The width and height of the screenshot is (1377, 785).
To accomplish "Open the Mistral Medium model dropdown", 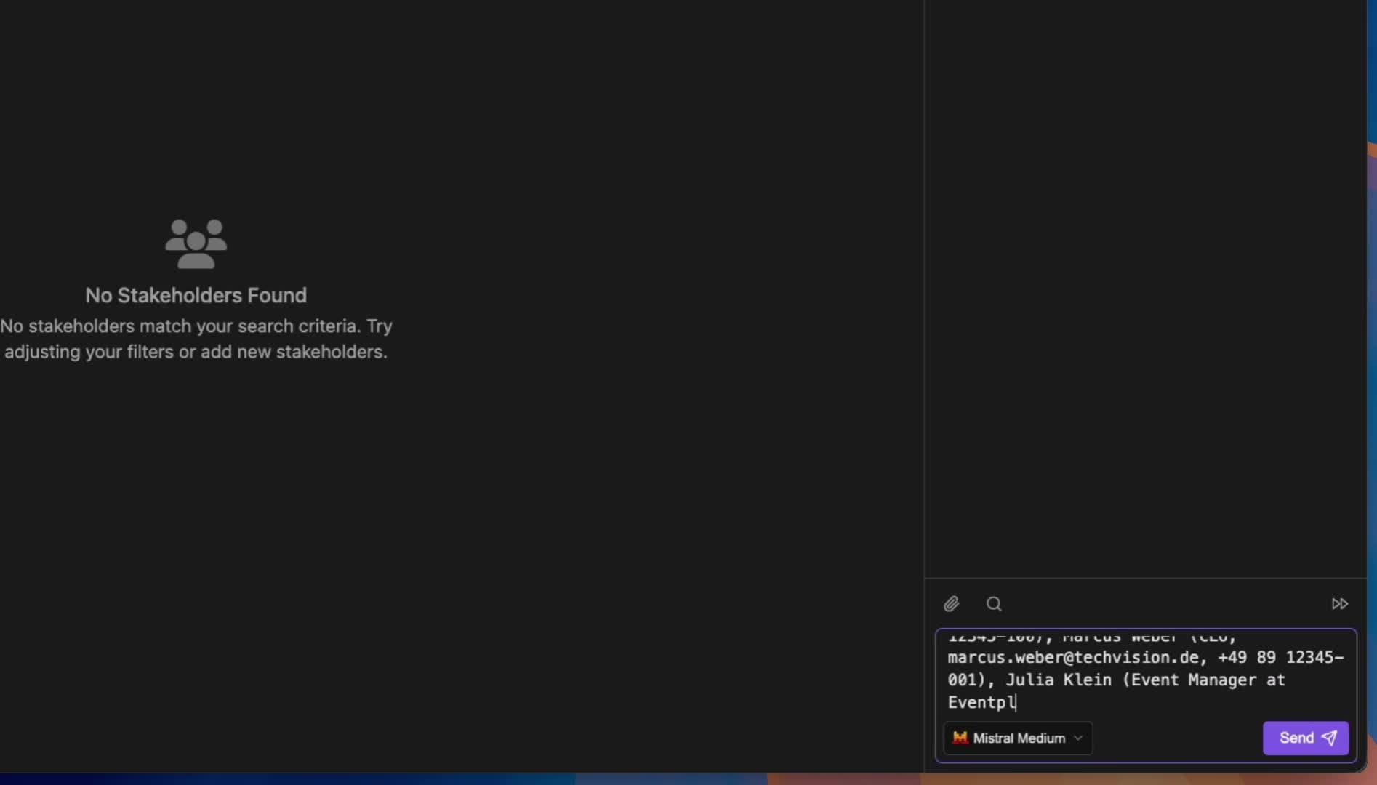I will 1018,738.
